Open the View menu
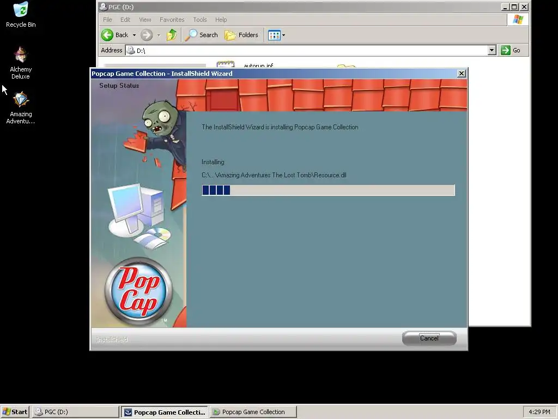This screenshot has width=558, height=419. coord(145,20)
